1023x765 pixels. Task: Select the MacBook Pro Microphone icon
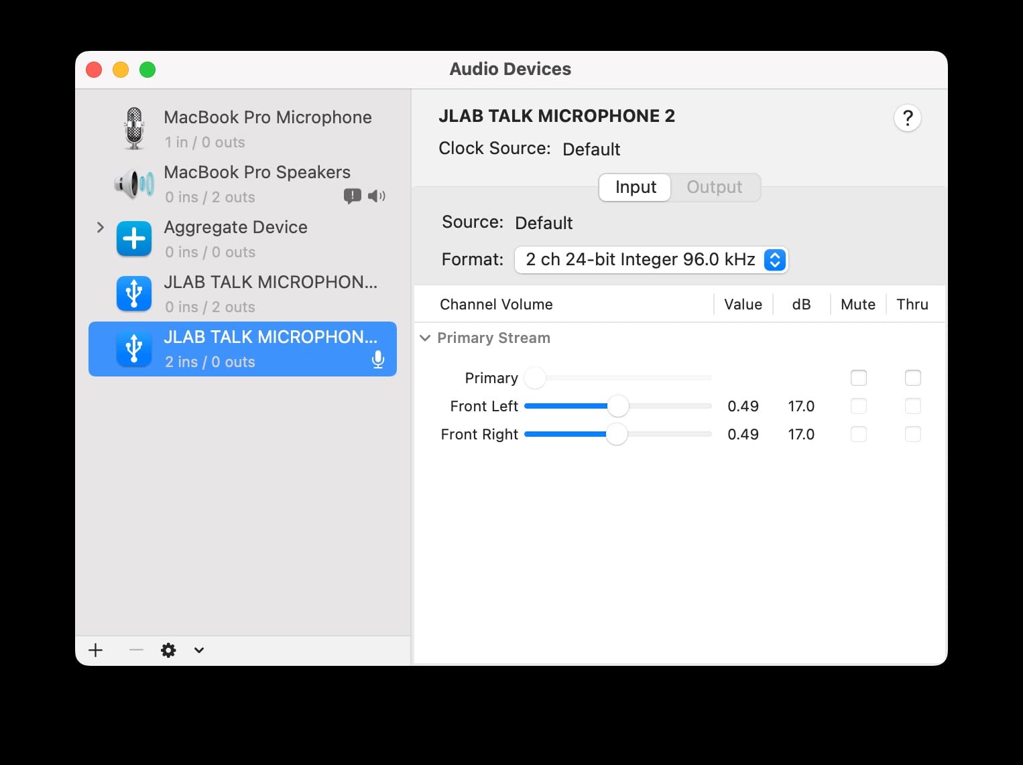coord(134,129)
